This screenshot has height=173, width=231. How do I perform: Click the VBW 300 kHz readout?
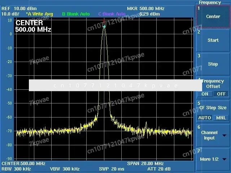tap(65, 169)
